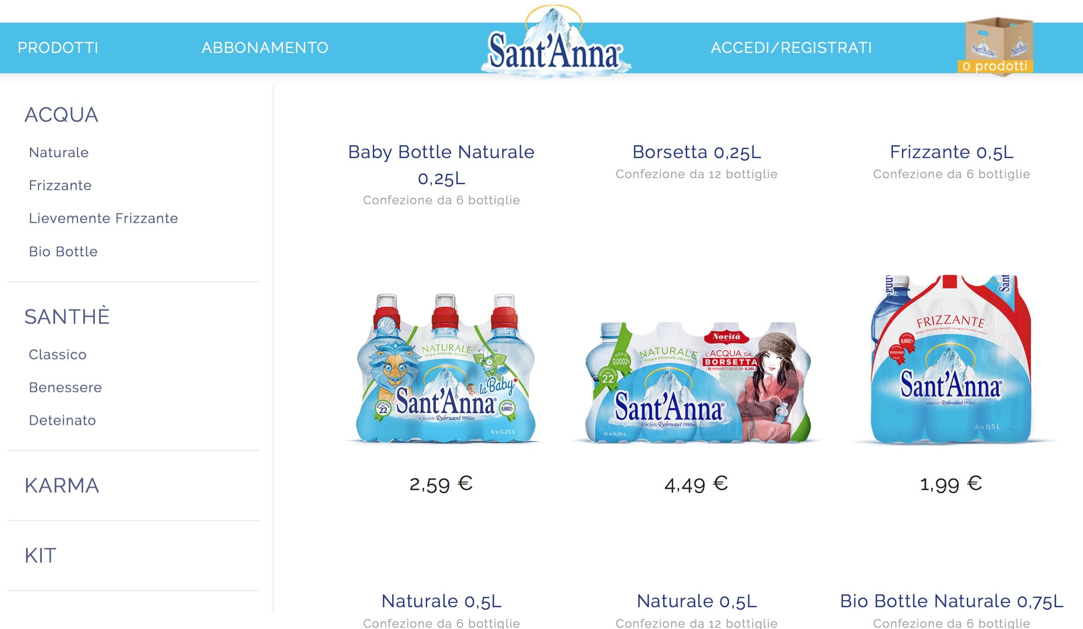Select the Naturale water category
The width and height of the screenshot is (1083, 629).
(59, 153)
